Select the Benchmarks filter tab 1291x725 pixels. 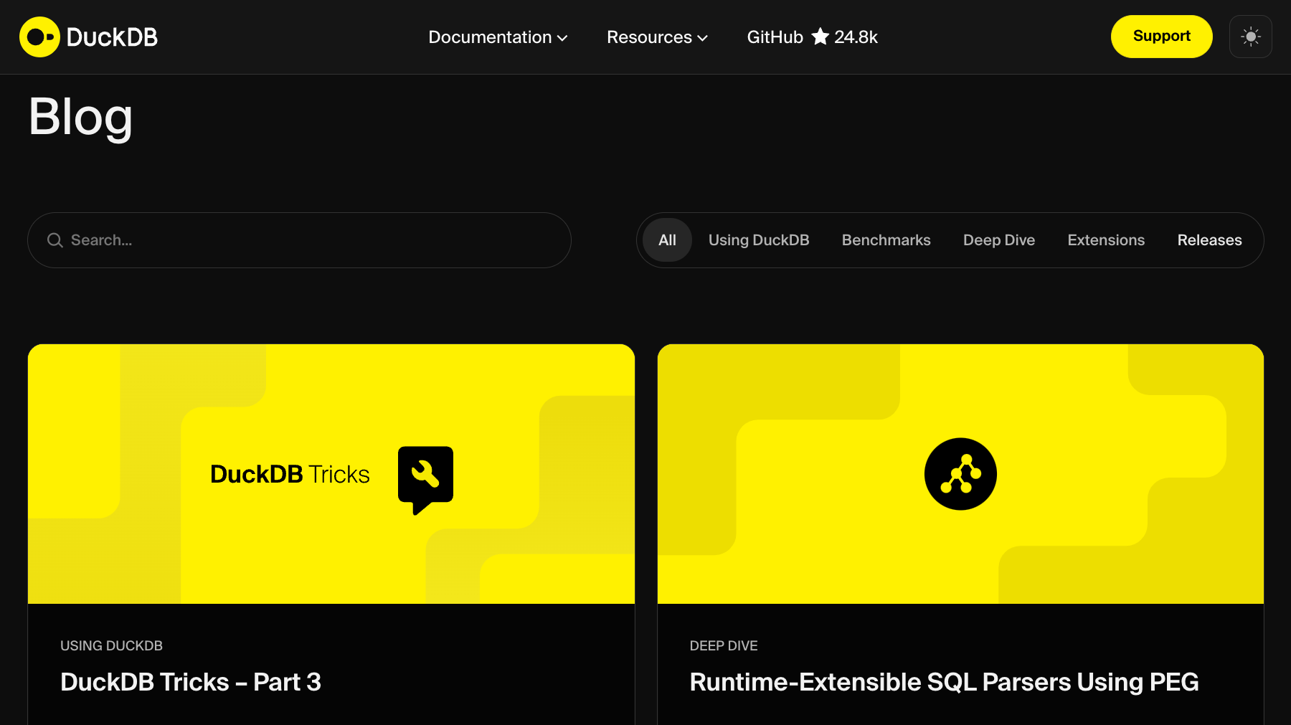(x=886, y=240)
